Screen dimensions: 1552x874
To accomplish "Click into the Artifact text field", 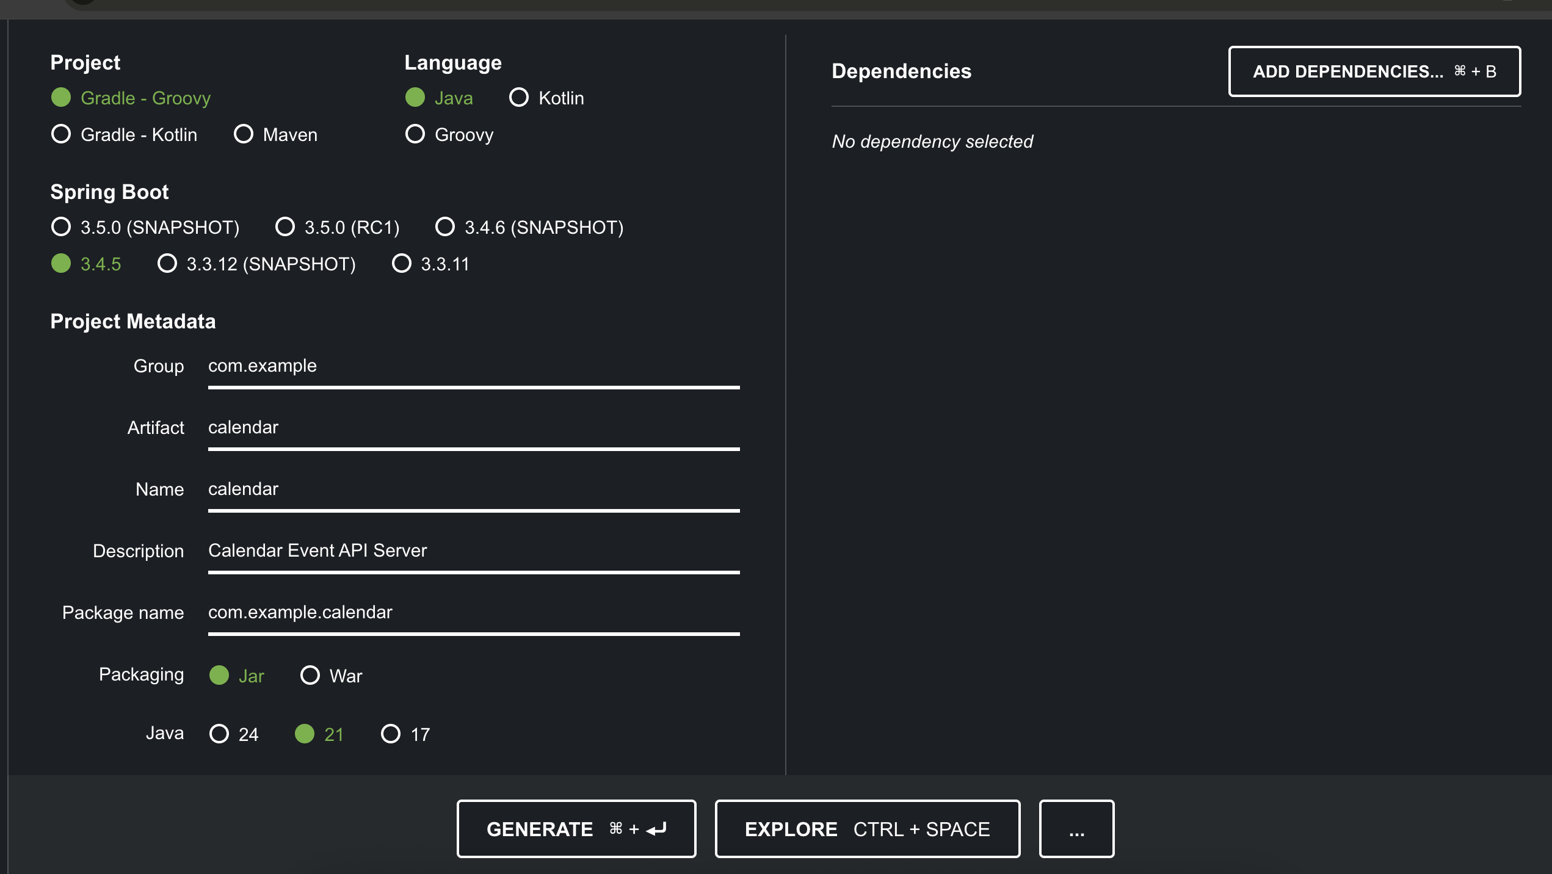I will (473, 428).
